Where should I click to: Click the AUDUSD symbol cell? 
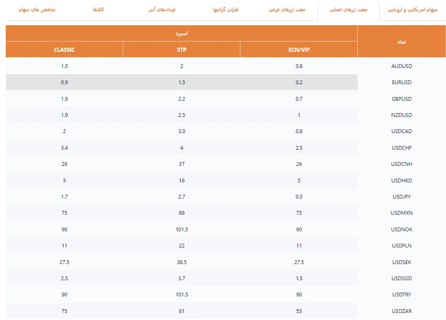click(x=401, y=66)
